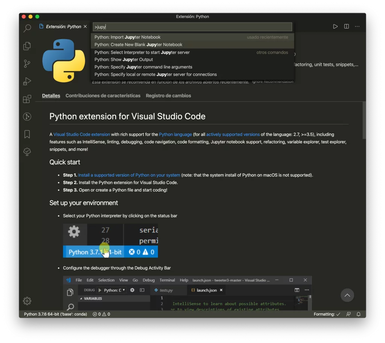
Task: Open the Source Control view
Action: click(x=27, y=64)
